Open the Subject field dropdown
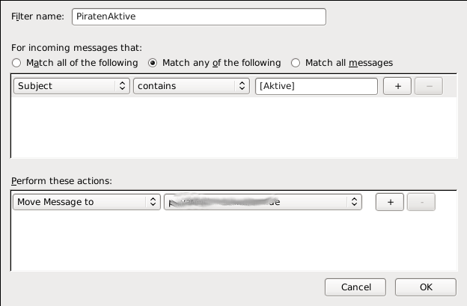 point(72,86)
